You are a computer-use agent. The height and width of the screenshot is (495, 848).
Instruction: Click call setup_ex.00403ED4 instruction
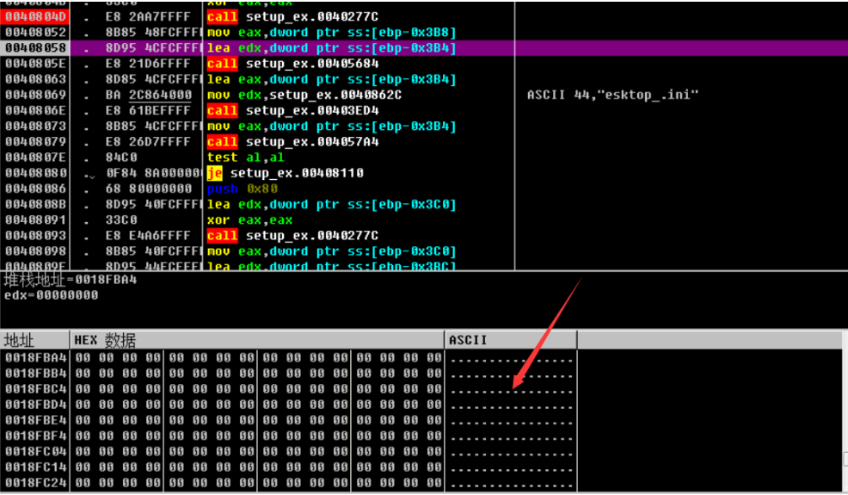[292, 111]
